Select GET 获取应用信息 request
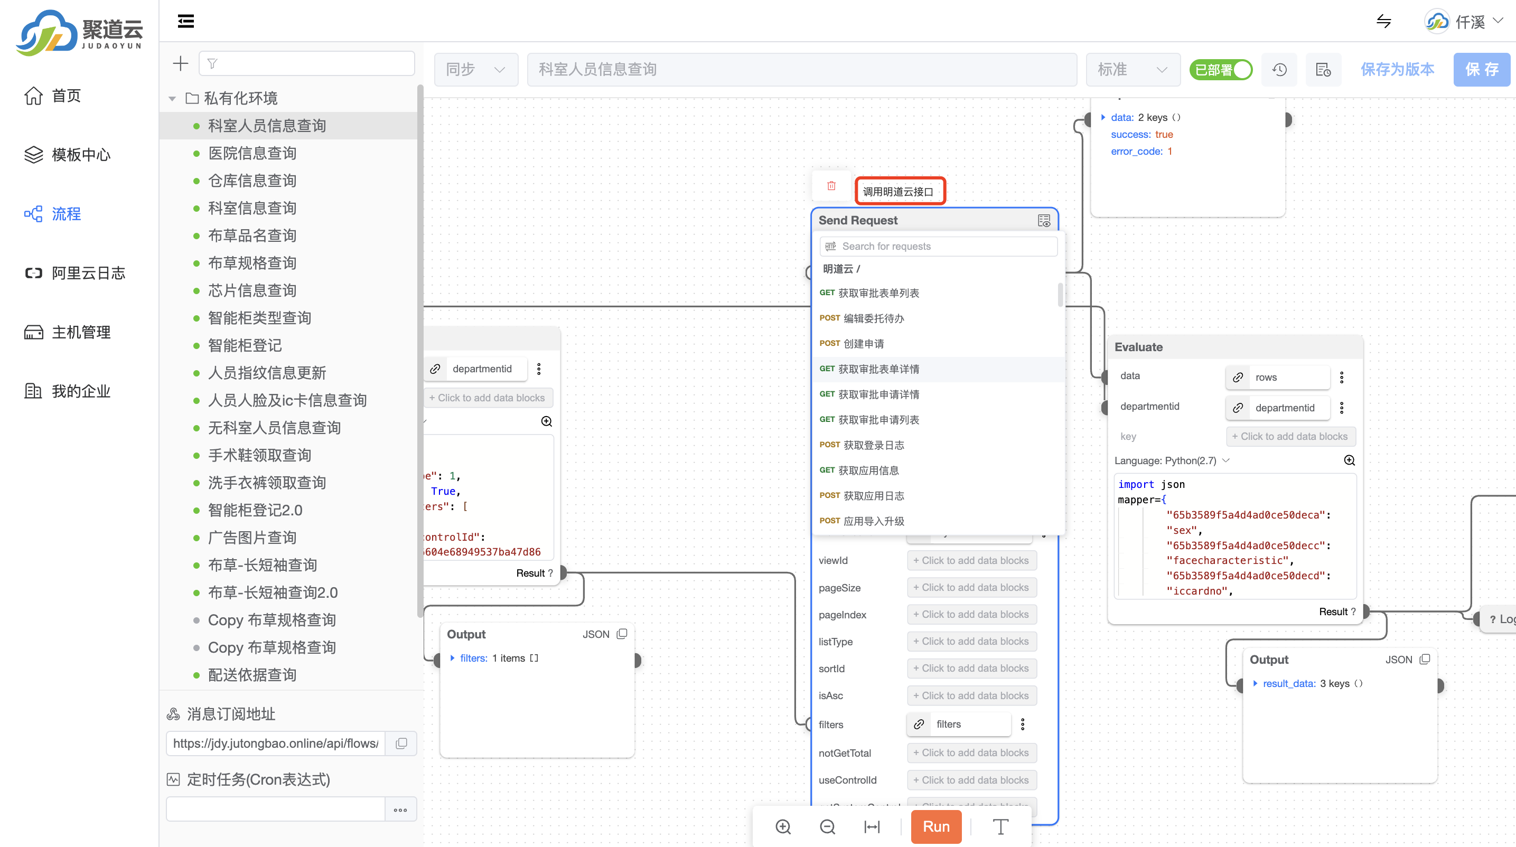Image resolution: width=1516 pixels, height=847 pixels. click(x=938, y=470)
